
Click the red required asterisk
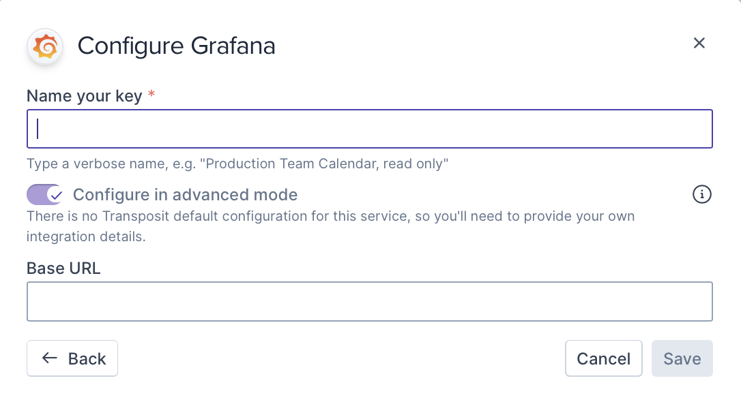pyautogui.click(x=151, y=96)
